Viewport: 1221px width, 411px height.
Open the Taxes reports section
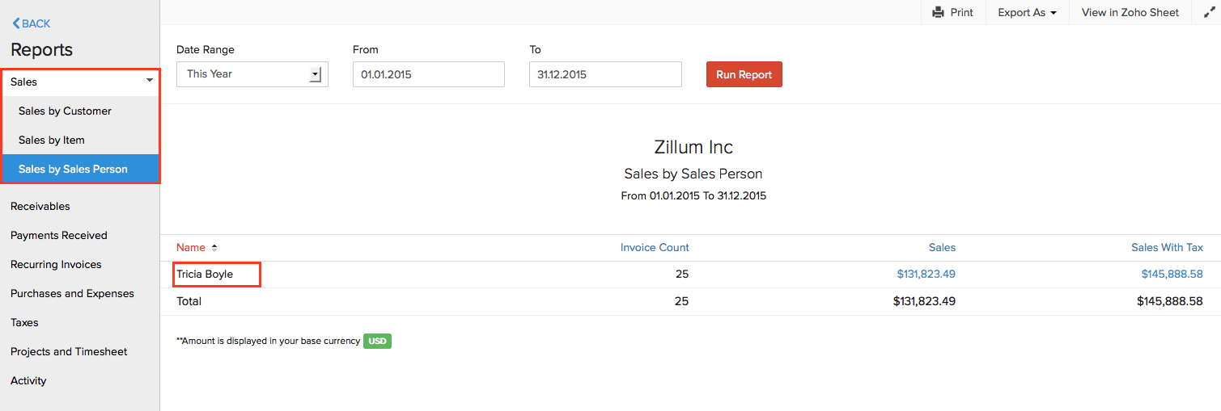point(24,322)
